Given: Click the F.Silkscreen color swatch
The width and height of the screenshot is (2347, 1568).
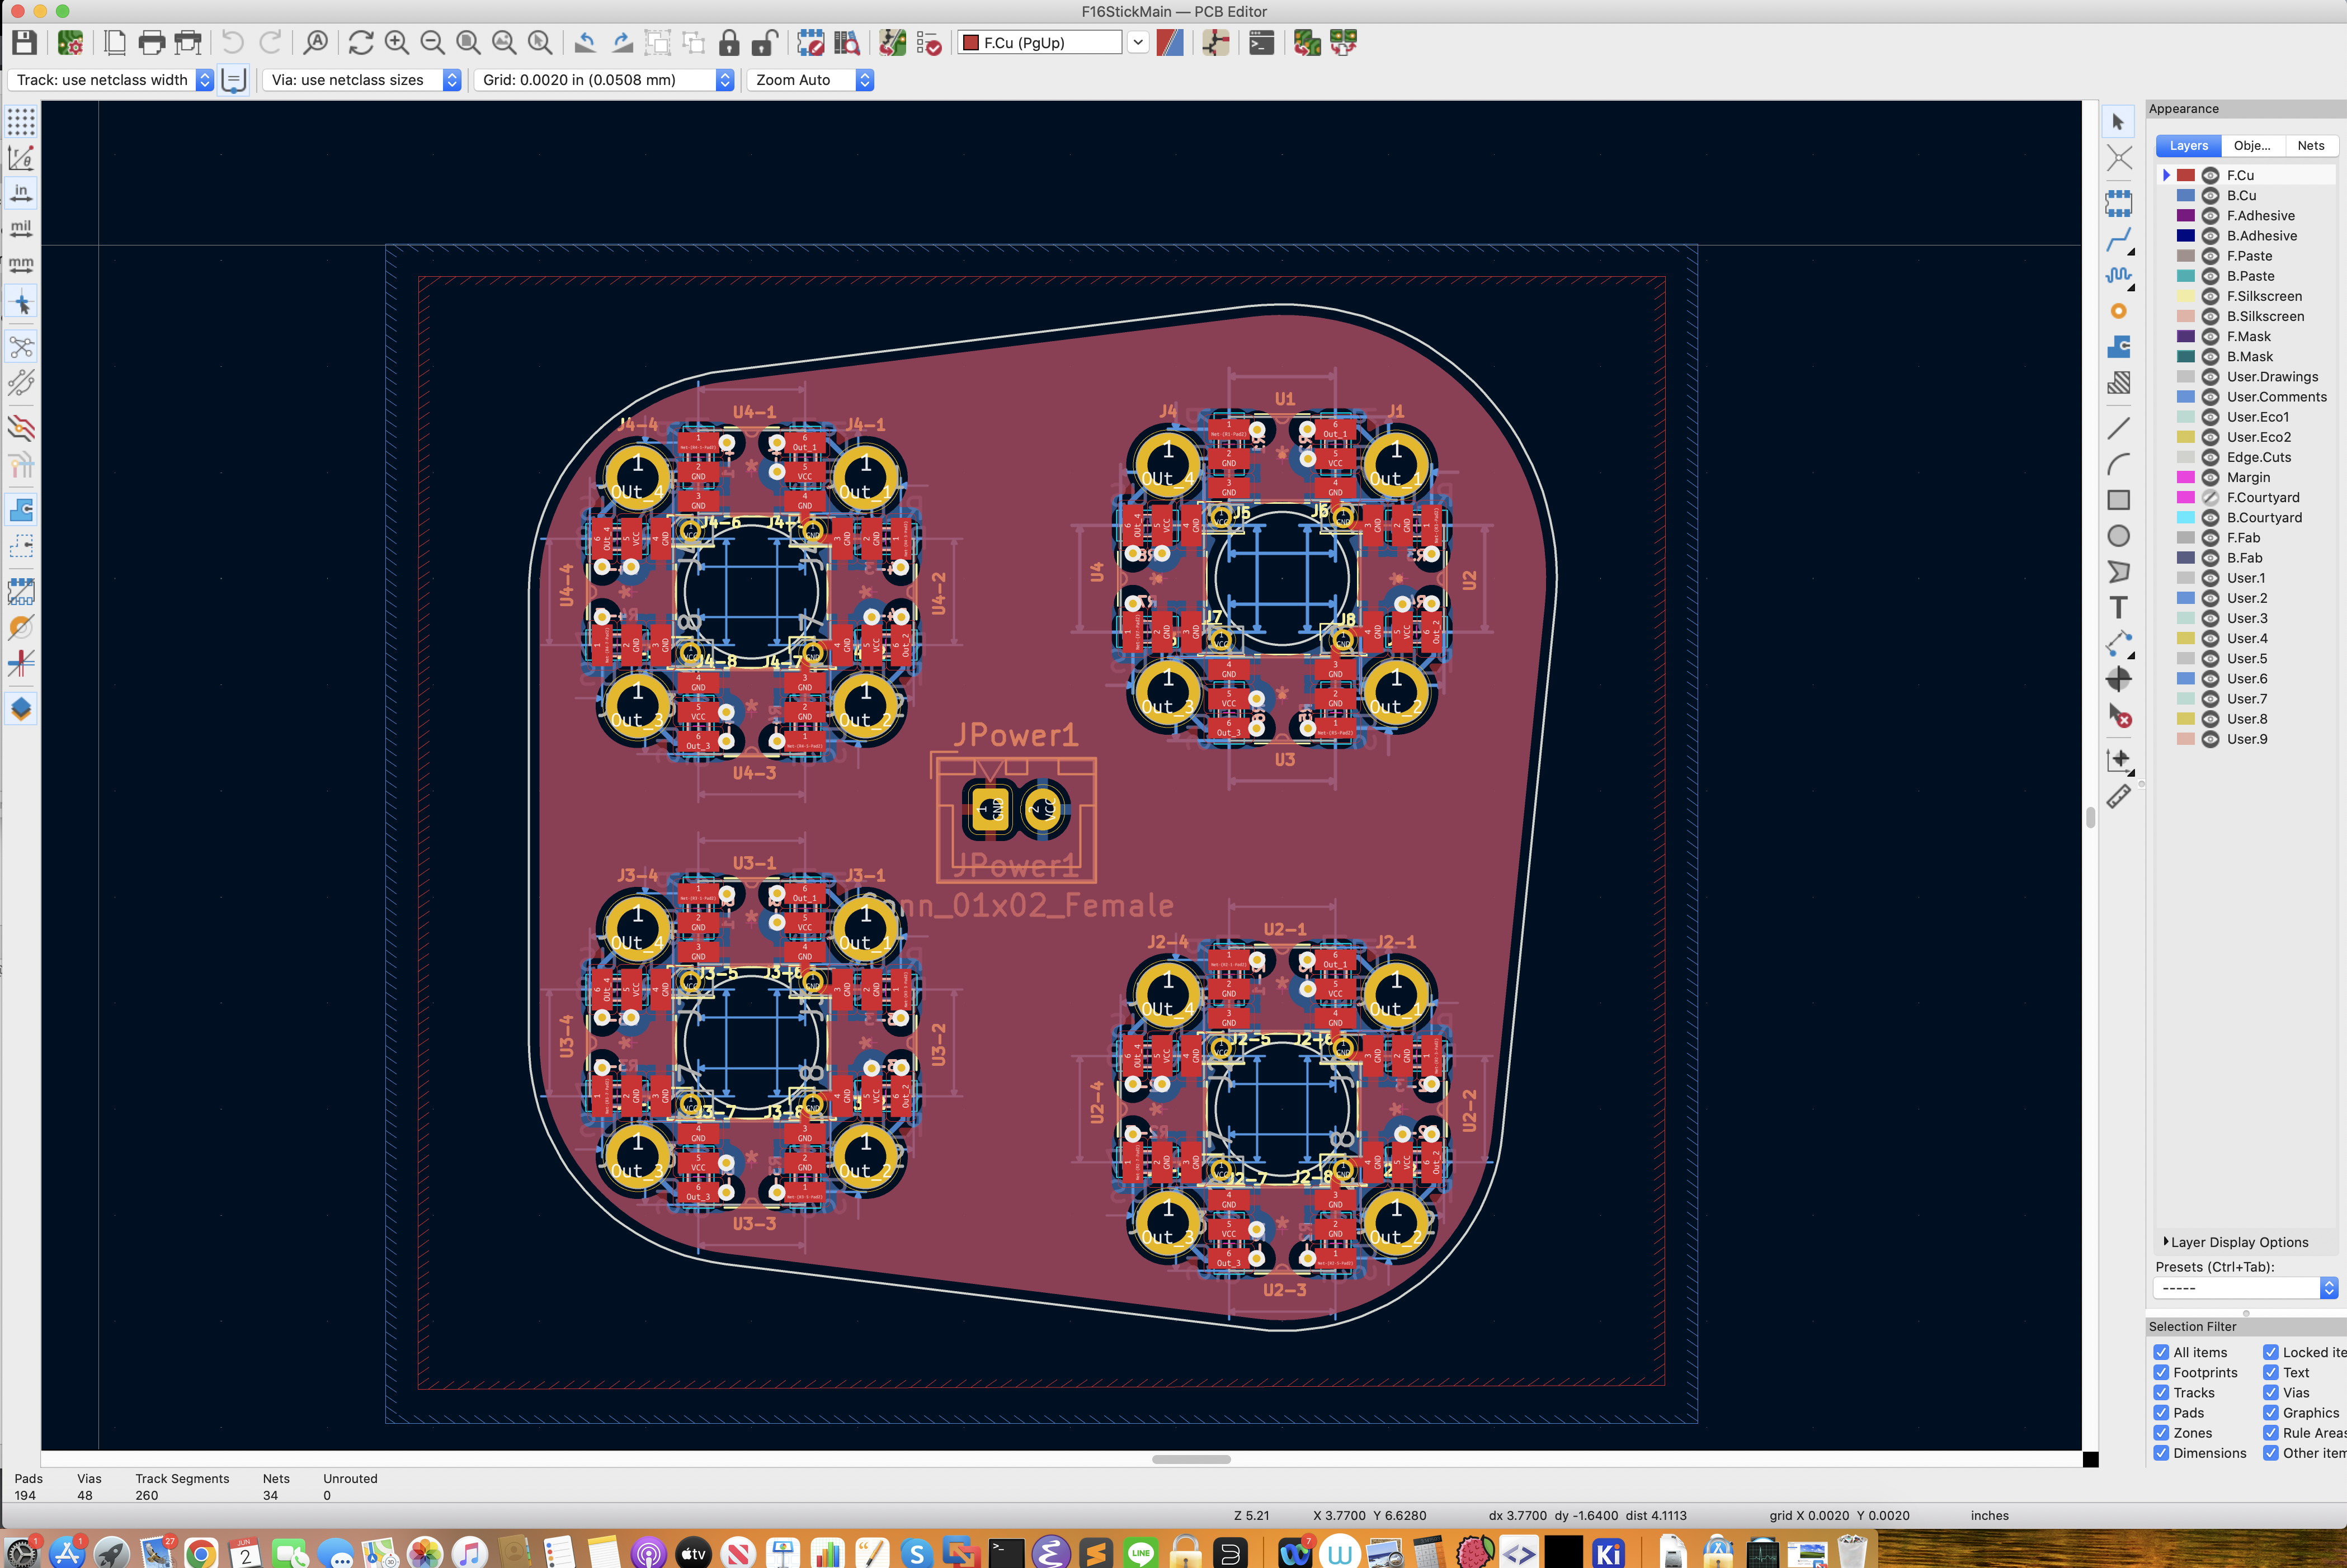Looking at the screenshot, I should [x=2185, y=296].
